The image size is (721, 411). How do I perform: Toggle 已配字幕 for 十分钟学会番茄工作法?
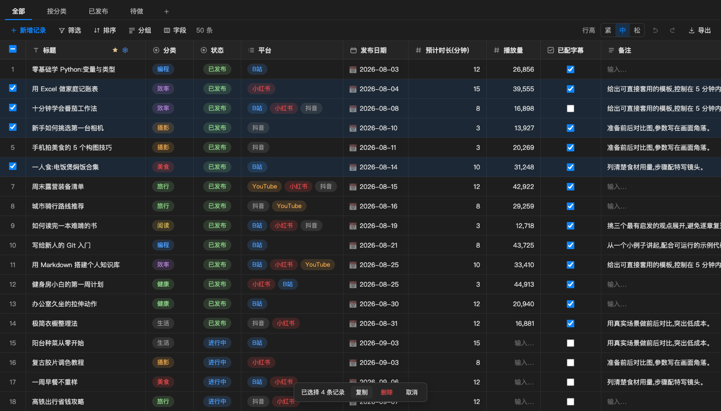pyautogui.click(x=570, y=109)
